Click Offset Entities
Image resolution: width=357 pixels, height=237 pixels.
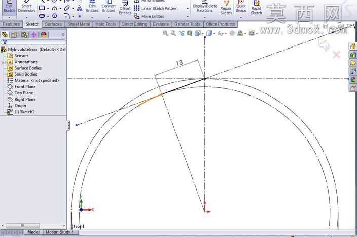coord(125,8)
